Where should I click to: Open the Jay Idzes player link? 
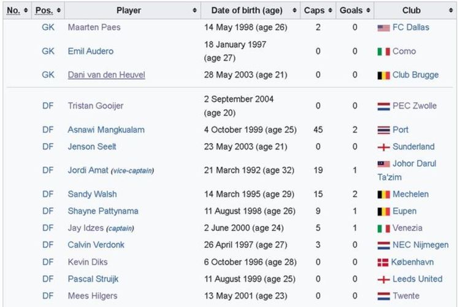click(x=85, y=228)
